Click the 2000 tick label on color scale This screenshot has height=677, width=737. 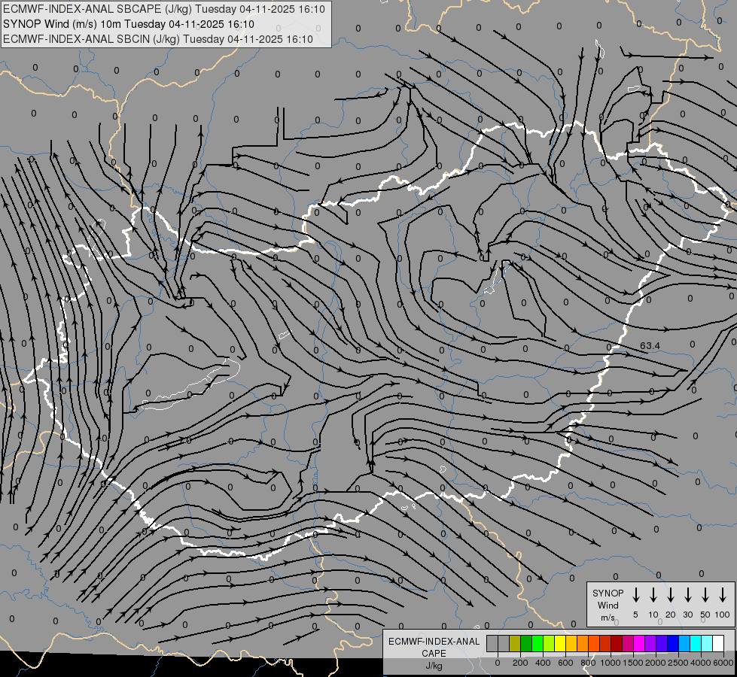point(656,663)
